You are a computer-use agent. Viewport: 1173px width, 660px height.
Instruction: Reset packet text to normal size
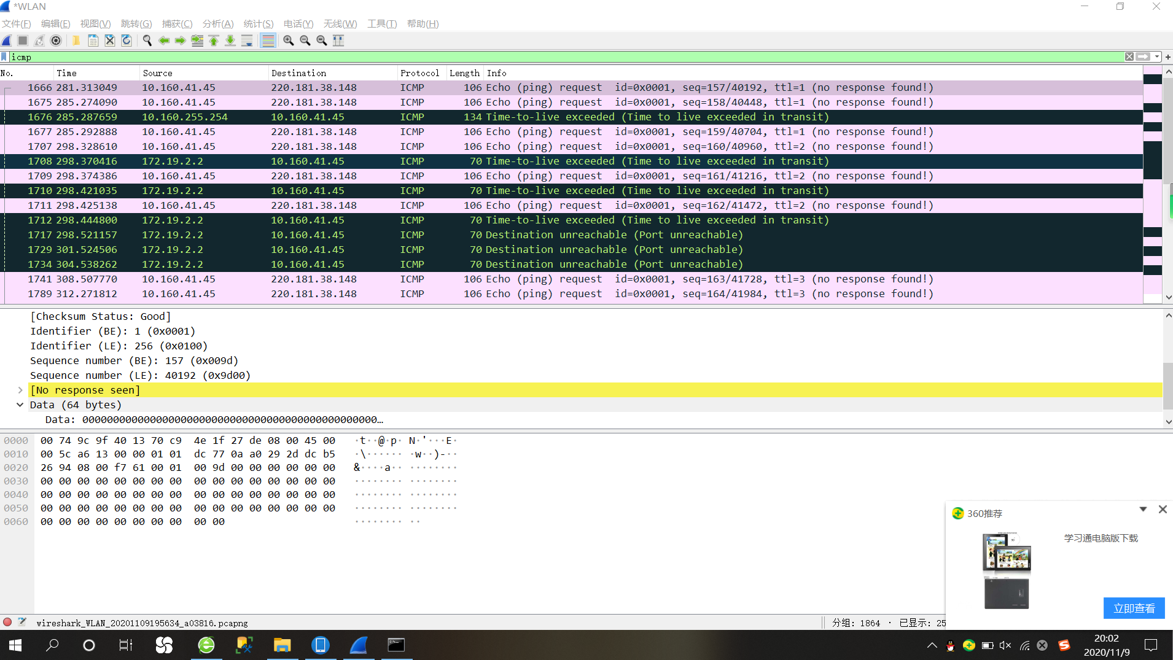point(322,41)
